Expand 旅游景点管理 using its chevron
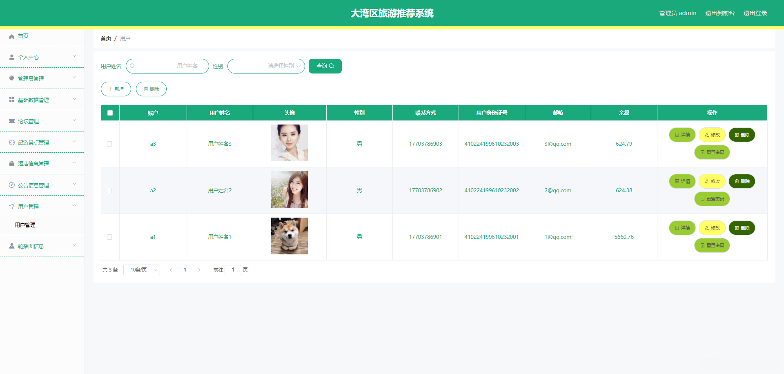The image size is (784, 374). 74,141
